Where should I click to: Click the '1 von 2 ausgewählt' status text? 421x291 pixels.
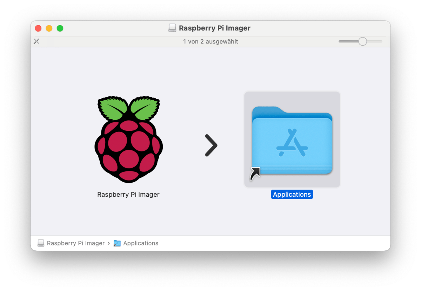[x=210, y=42]
